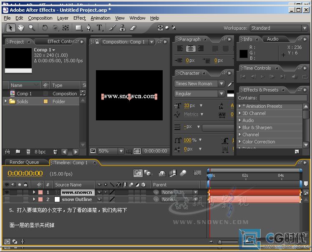Enable motion blur icon in timeline
The image size is (312, 252).
click(183, 173)
